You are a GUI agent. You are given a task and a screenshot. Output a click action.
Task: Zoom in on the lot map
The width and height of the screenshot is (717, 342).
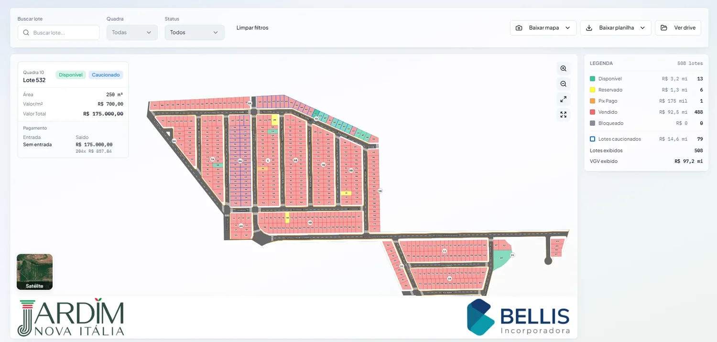[563, 68]
